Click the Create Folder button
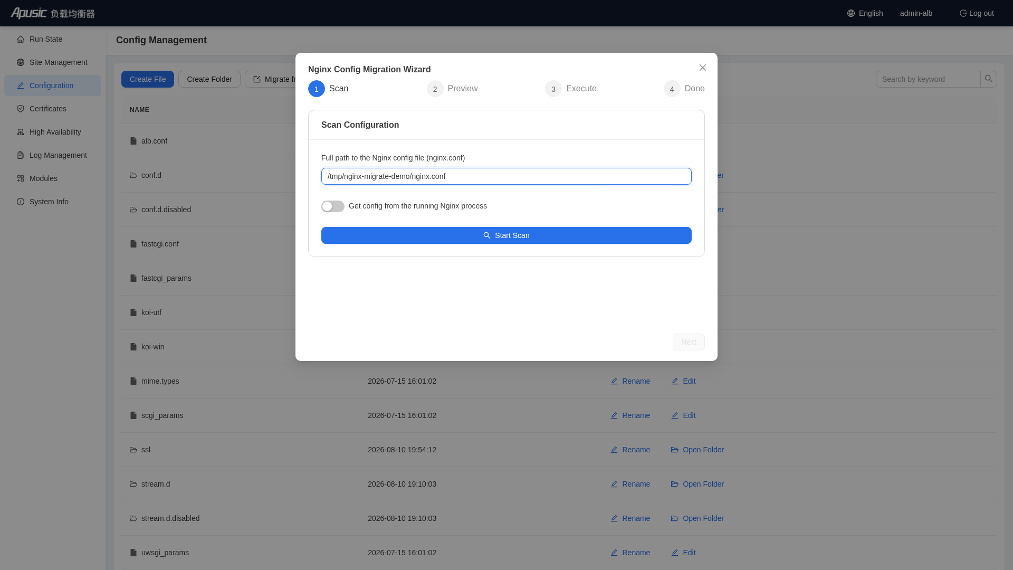This screenshot has height=570, width=1013. (x=209, y=79)
